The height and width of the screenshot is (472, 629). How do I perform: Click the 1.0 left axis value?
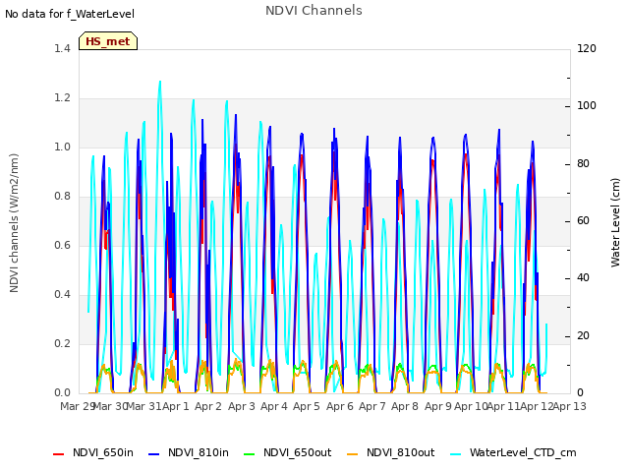(x=62, y=147)
